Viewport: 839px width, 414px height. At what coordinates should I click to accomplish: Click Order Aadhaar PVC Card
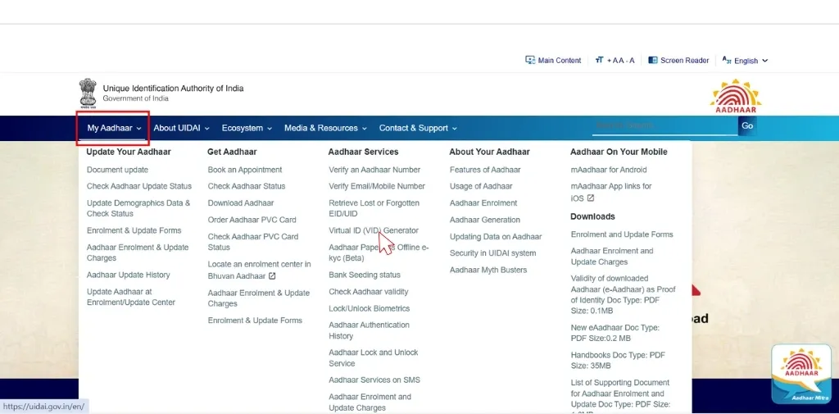pos(252,220)
